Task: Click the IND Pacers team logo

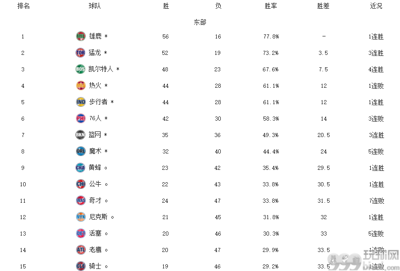Action: (81, 102)
